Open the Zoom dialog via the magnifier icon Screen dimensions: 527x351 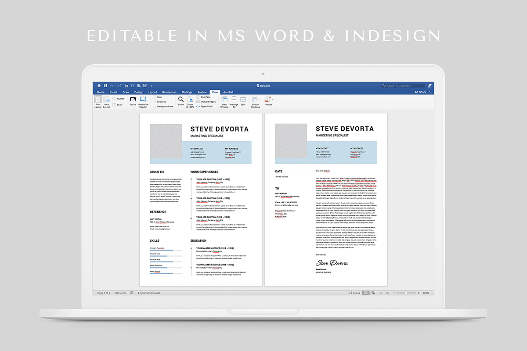(181, 101)
